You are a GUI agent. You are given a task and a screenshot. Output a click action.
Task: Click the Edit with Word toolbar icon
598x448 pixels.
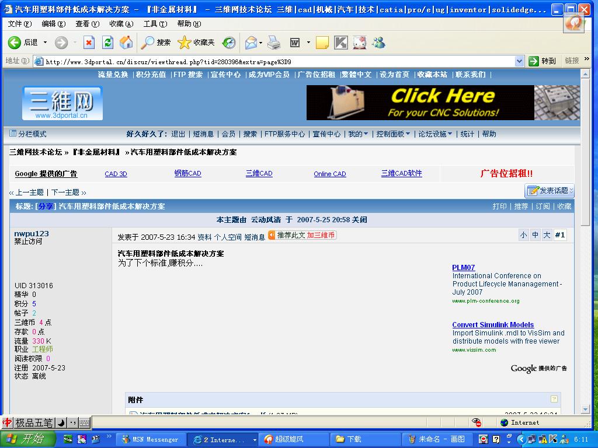[295, 43]
